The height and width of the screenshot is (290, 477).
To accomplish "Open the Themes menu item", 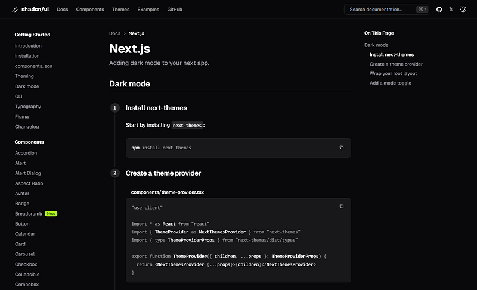I will click(121, 10).
